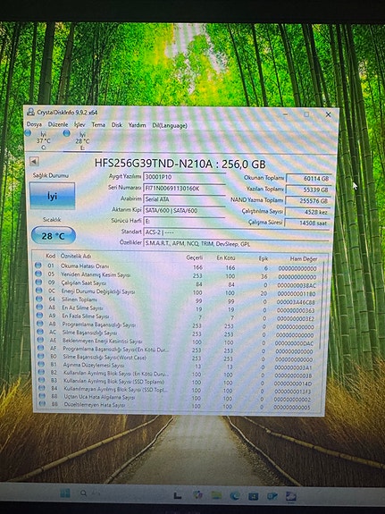Viewport: 385px width, 514px height.
Task: Click the İyi health status button
Action: [53, 196]
